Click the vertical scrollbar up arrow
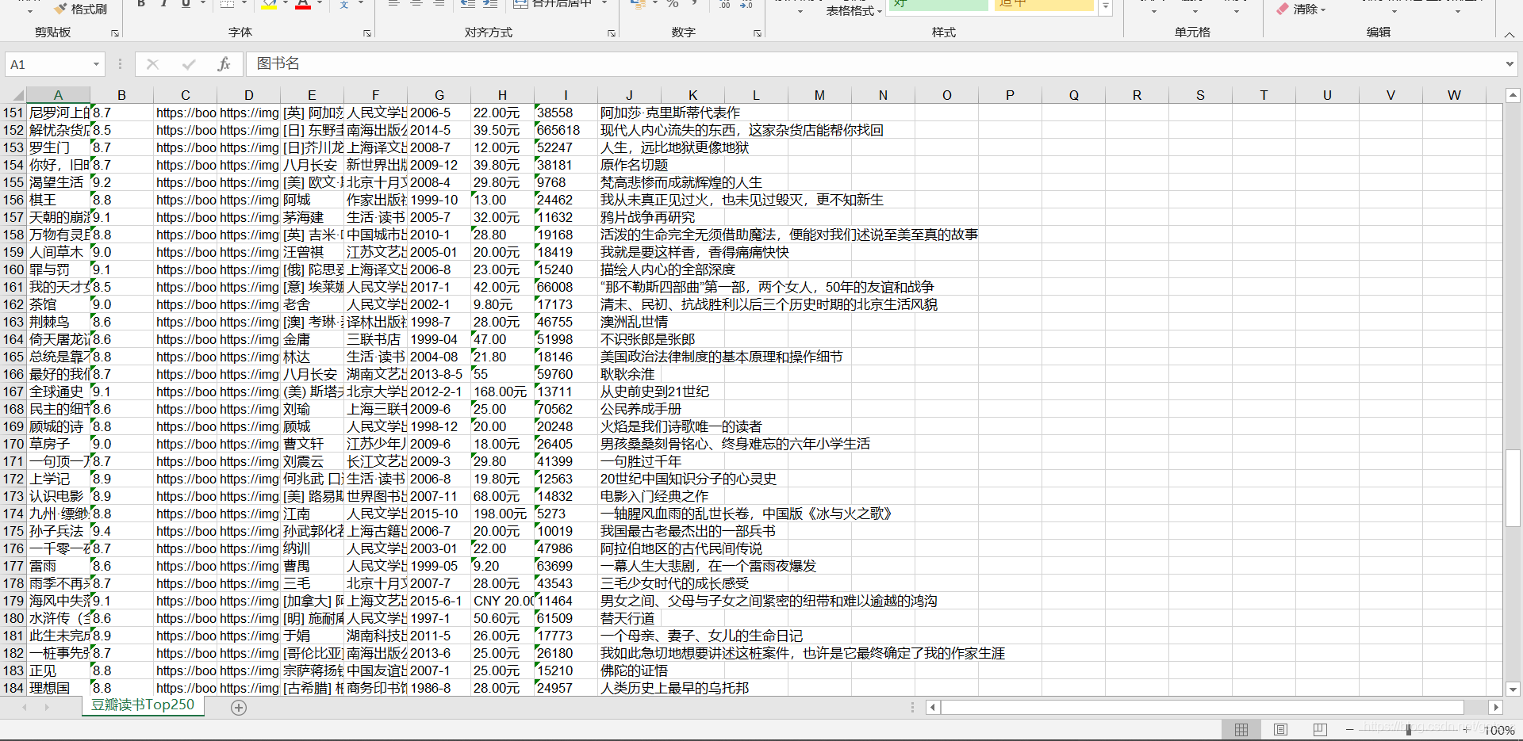 1513,96
